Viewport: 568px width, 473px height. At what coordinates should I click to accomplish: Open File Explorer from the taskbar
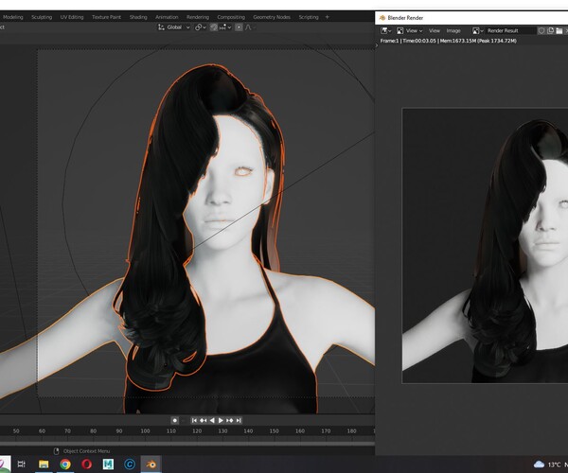click(x=44, y=464)
